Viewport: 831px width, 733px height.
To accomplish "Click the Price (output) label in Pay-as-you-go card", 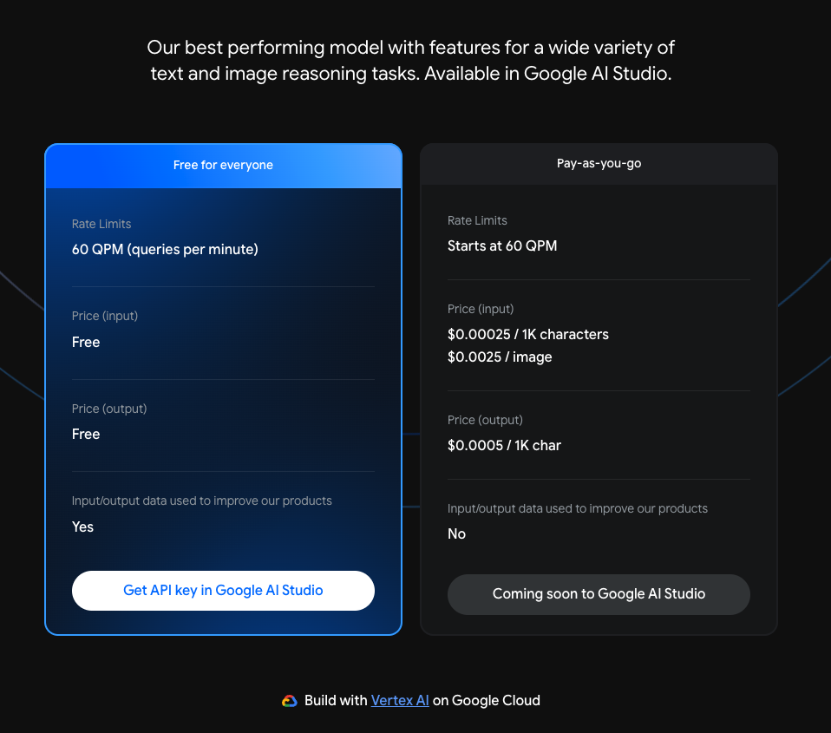I will [x=485, y=421].
